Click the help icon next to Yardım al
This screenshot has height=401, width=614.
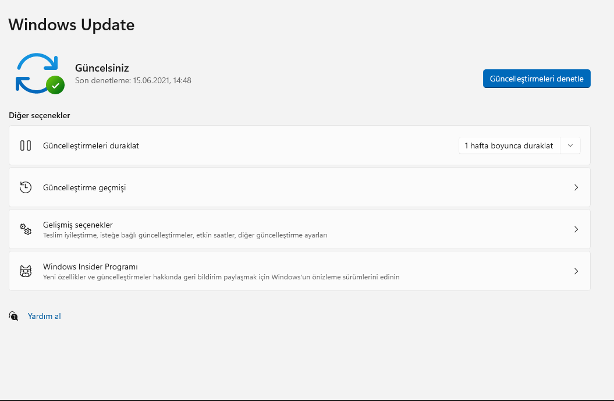tap(14, 316)
